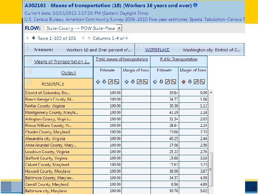Open the FLOW dropdown arrow
The height and width of the screenshot is (194, 258).
click(119, 28)
